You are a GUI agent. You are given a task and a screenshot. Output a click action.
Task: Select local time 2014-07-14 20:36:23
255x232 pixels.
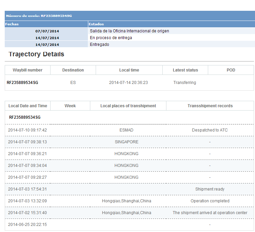[x=128, y=83]
